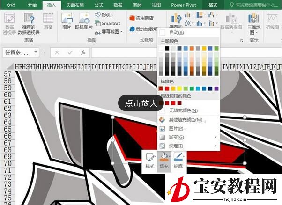282x205 pixels.
Task: Open the 数据透视表 PivotTable tool
Action: [9, 23]
